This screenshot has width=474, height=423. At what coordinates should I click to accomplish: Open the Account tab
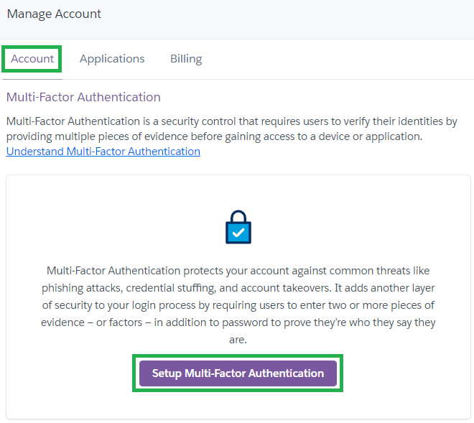(x=32, y=59)
